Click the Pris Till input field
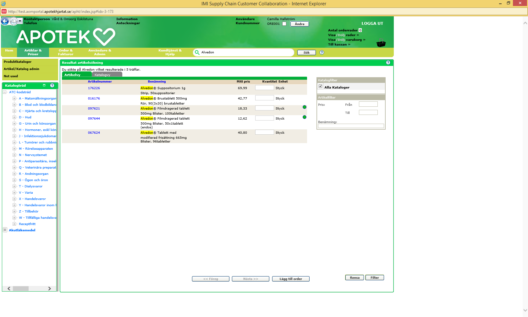 click(x=368, y=112)
